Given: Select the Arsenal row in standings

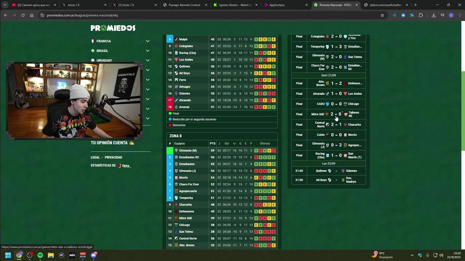Looking at the screenshot, I should tap(222, 107).
